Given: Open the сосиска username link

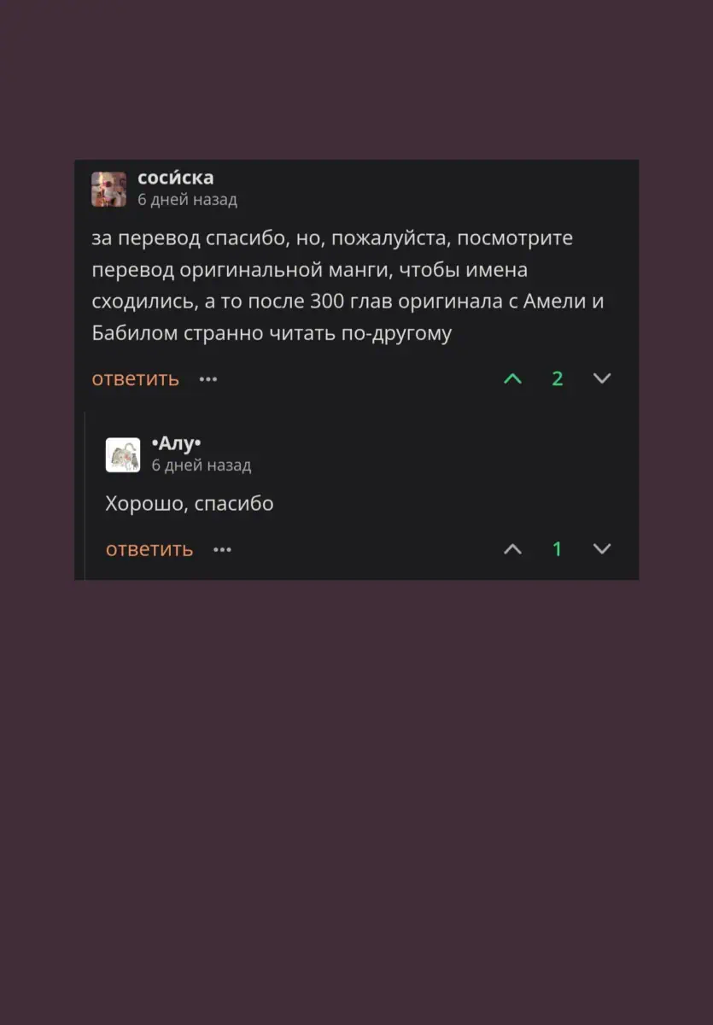Looking at the screenshot, I should coord(176,178).
